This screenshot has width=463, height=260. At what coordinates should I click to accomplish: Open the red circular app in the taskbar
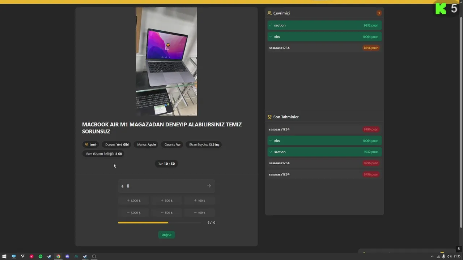[31, 256]
